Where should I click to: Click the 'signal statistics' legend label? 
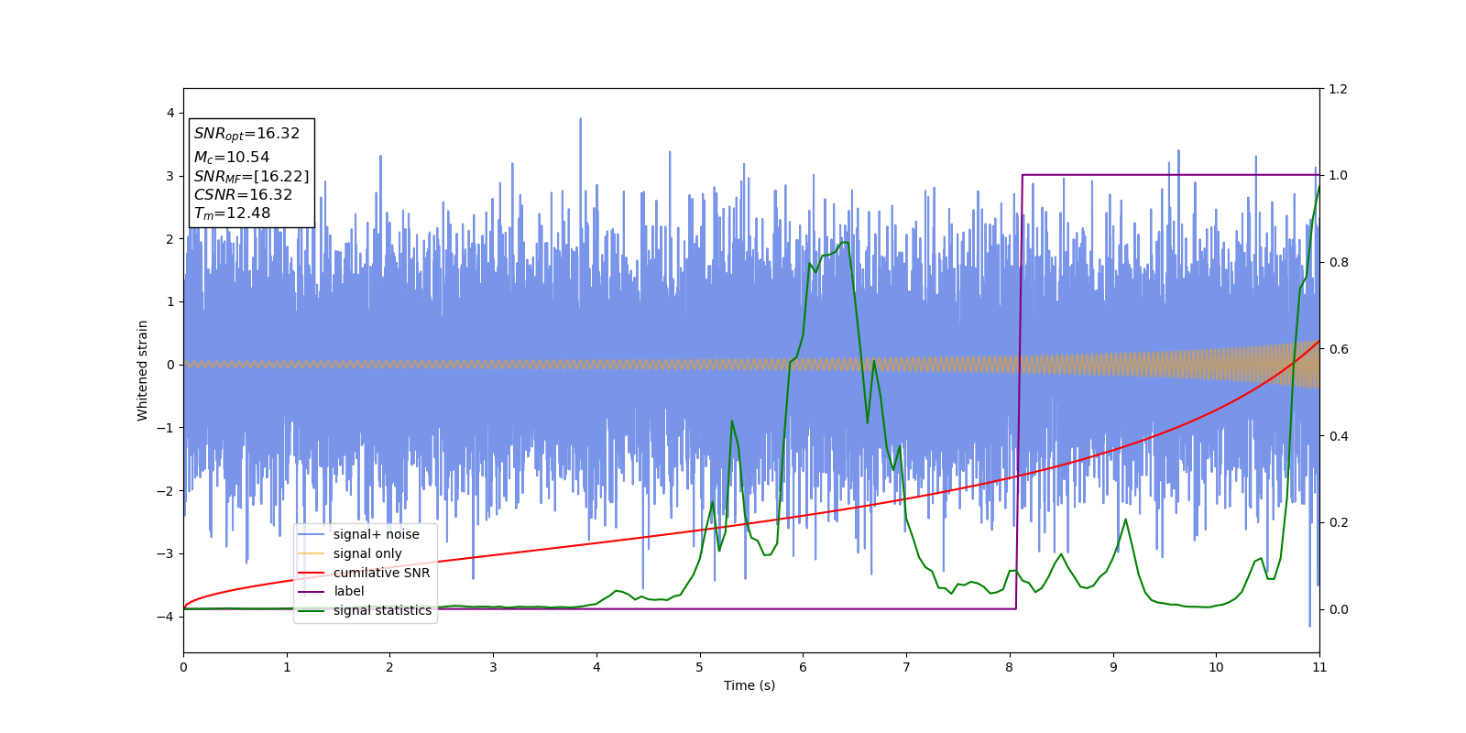[382, 610]
